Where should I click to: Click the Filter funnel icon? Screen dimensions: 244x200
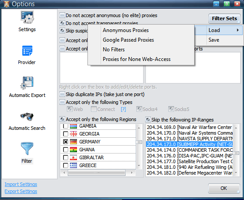27,149
